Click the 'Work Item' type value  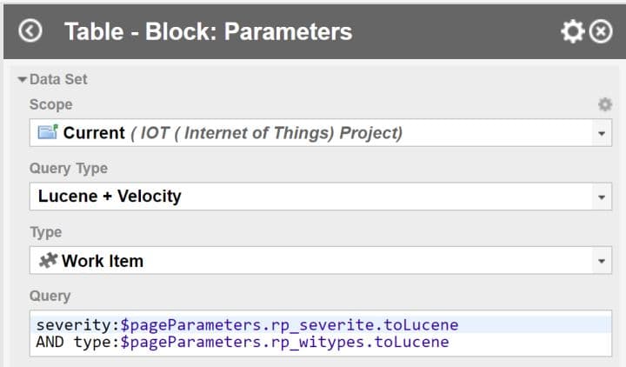coord(103,261)
